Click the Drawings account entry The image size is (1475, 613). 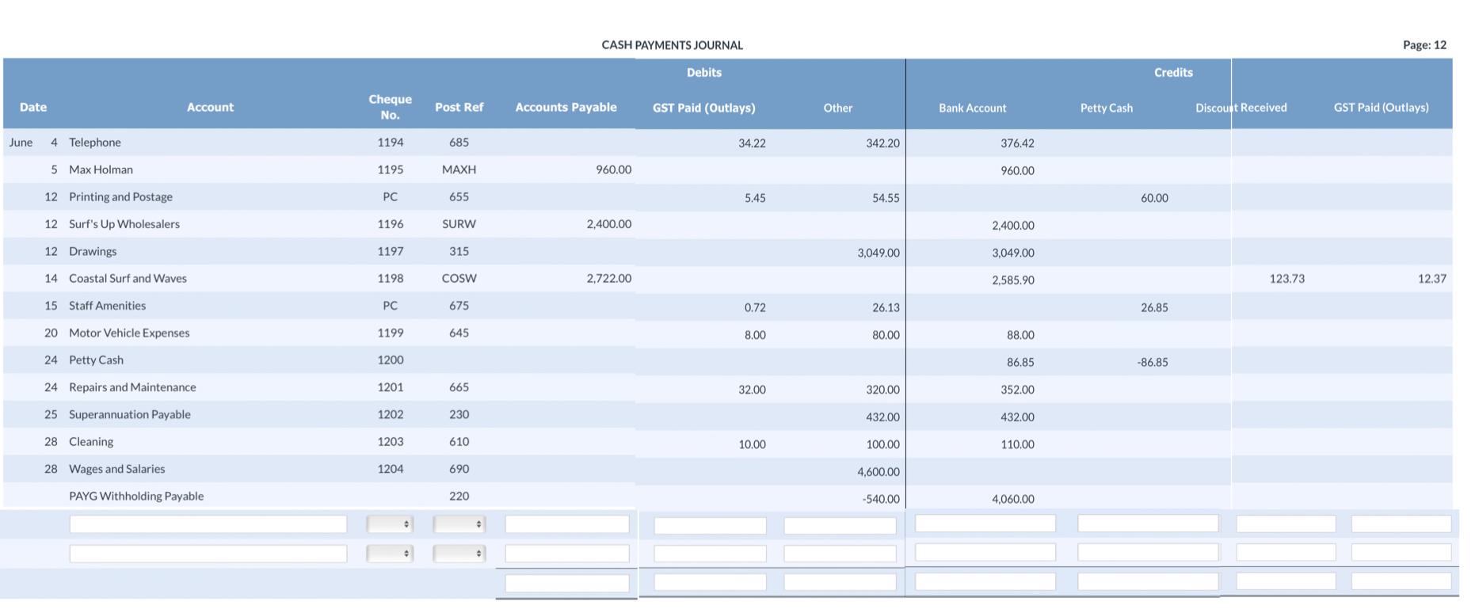tap(93, 251)
